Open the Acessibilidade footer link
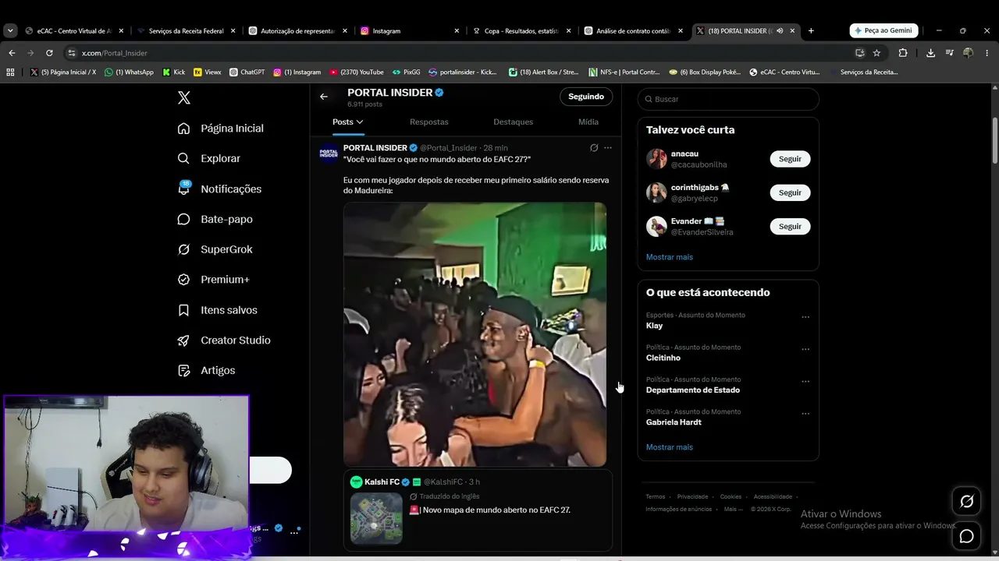This screenshot has width=999, height=561. point(773,497)
